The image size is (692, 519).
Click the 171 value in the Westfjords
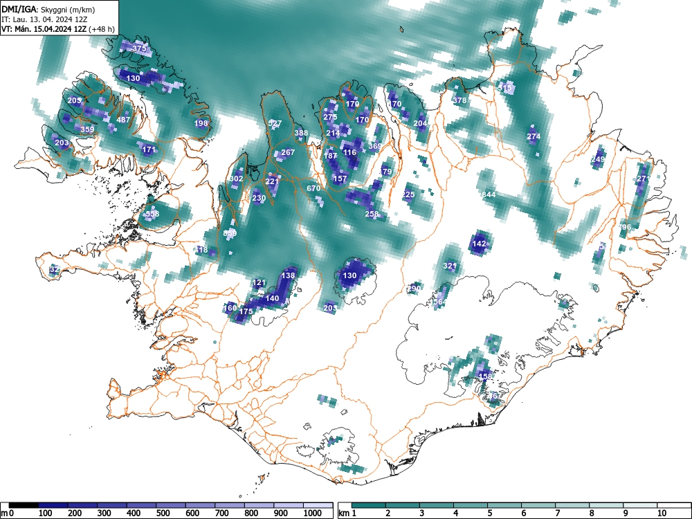point(149,149)
